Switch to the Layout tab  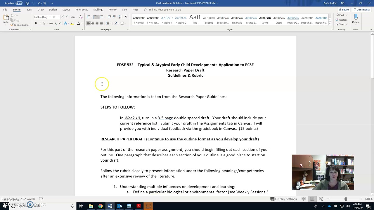tap(66, 10)
